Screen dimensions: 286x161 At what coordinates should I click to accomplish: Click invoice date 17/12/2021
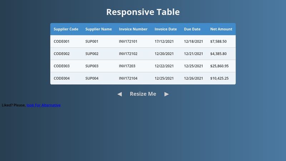pyautogui.click(x=164, y=42)
